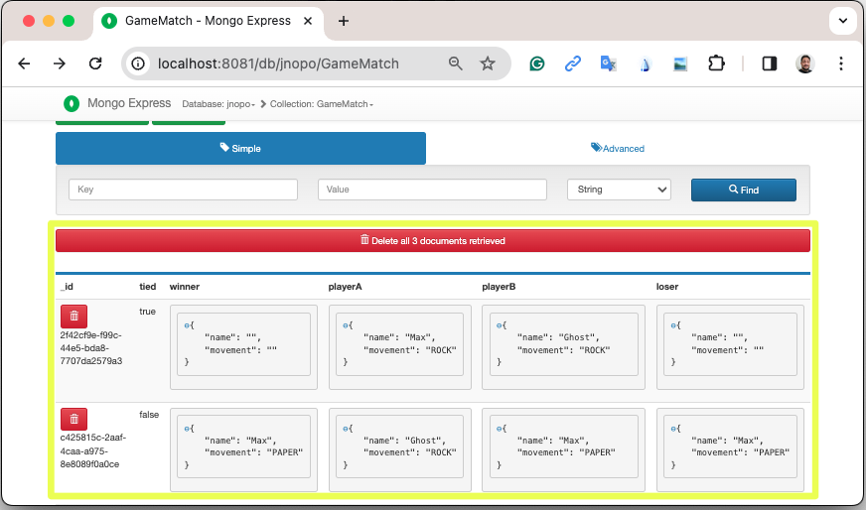Viewport: 866px width, 510px height.
Task: Open the Google Translate extension
Action: click(609, 64)
